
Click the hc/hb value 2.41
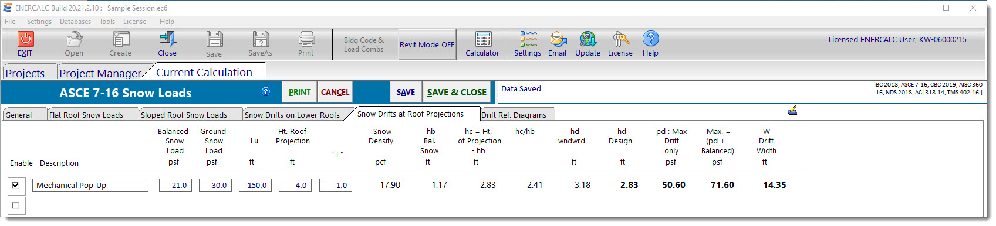tap(535, 185)
